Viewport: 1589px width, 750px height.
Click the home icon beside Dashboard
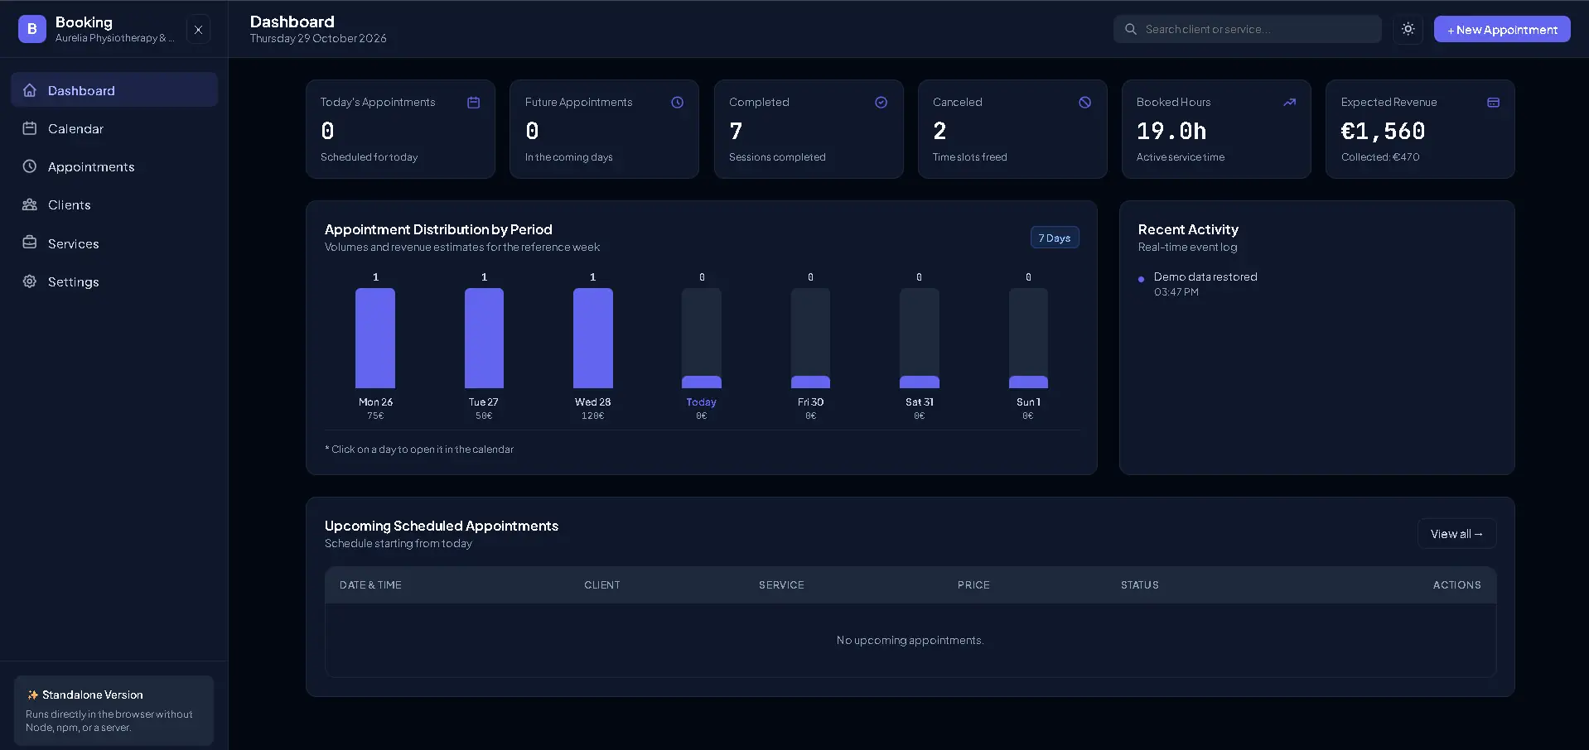[30, 90]
